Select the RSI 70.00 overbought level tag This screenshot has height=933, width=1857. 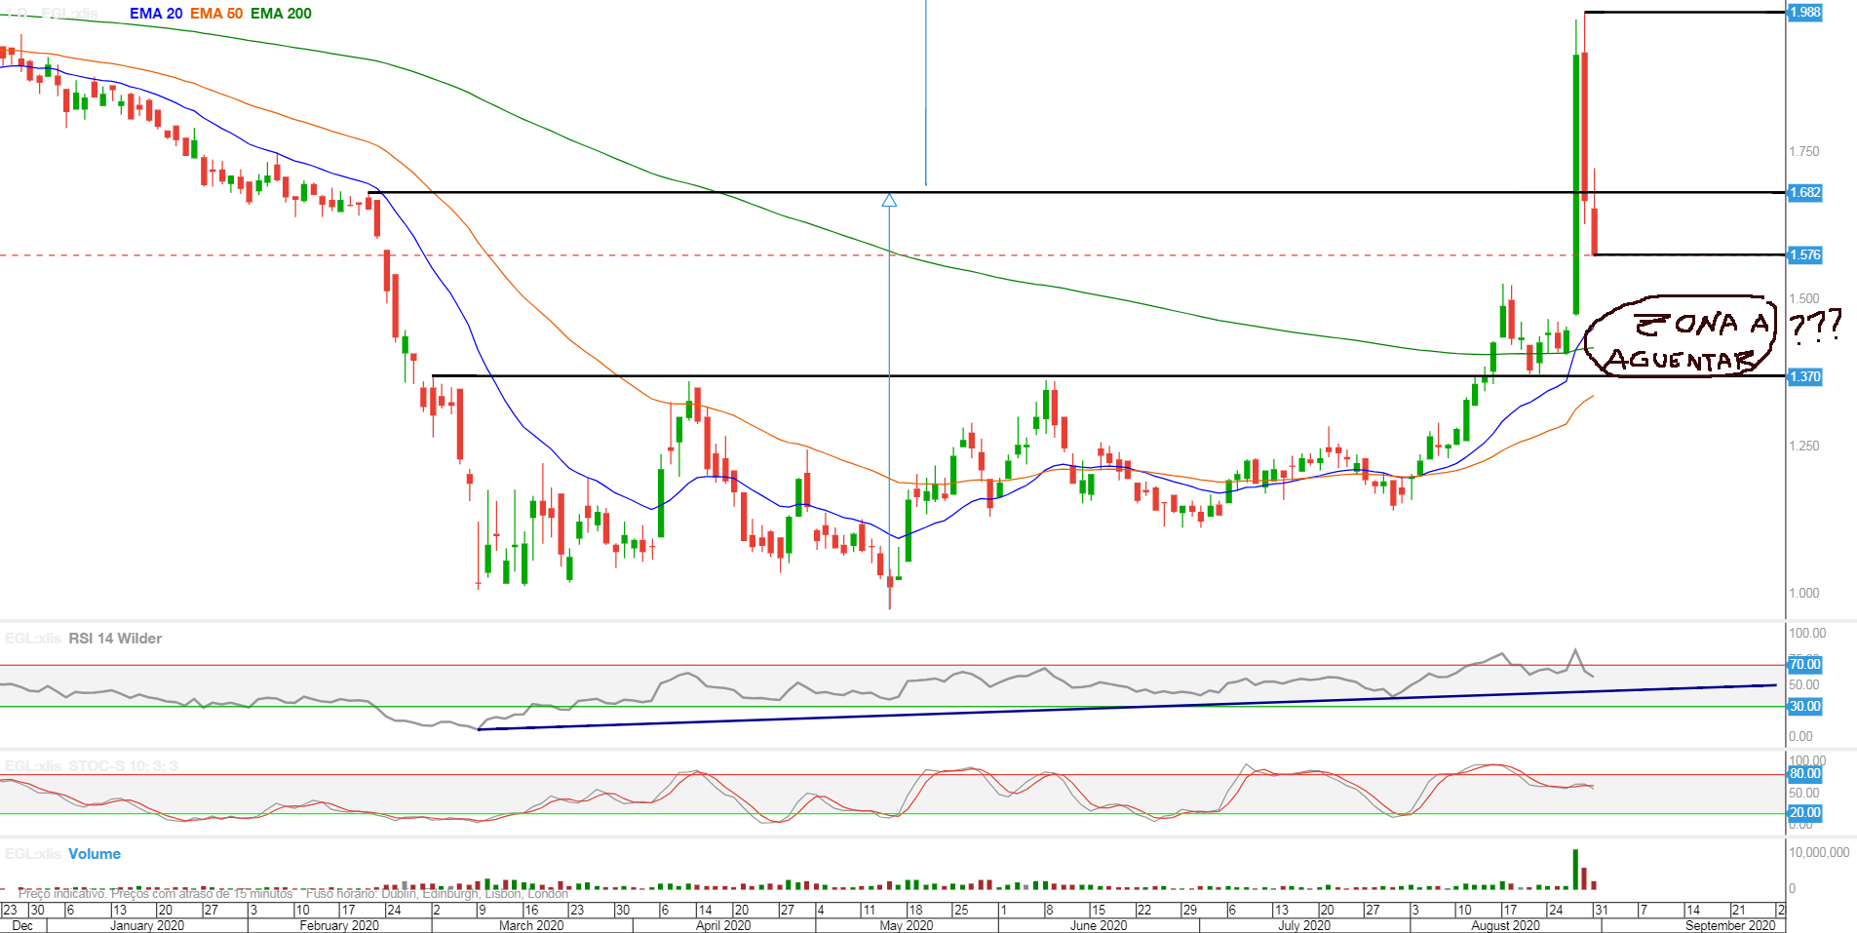coord(1804,664)
